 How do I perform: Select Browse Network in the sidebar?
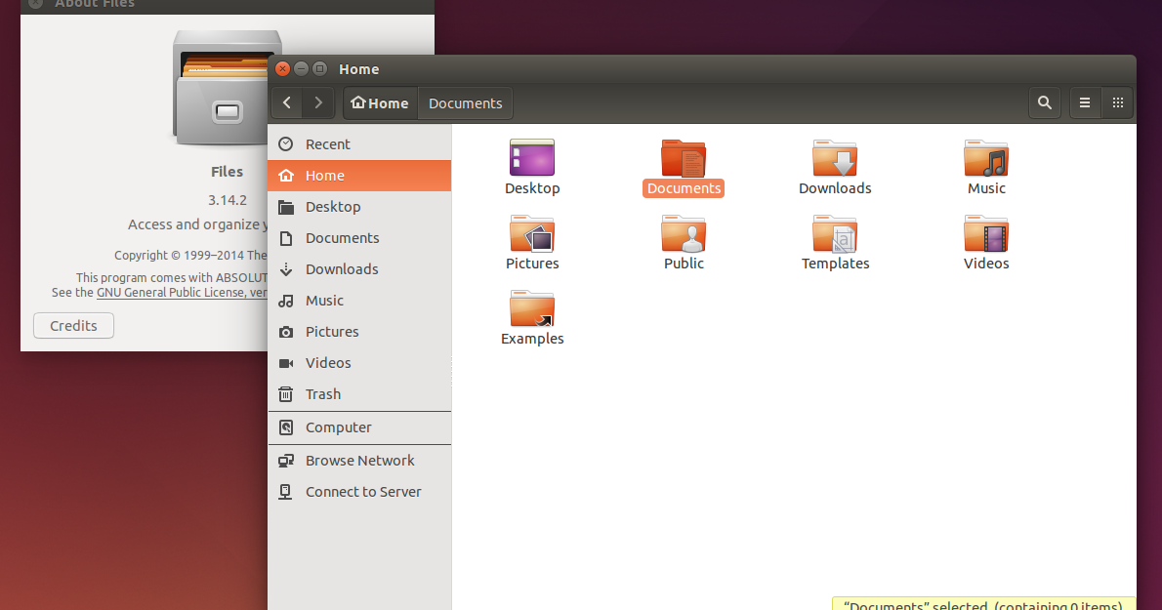click(359, 460)
